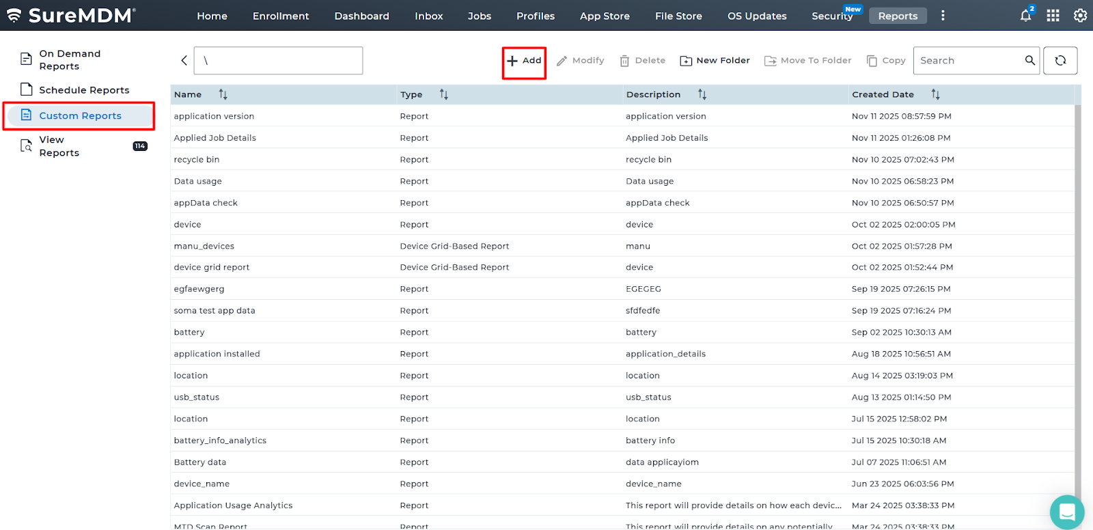1093x530 pixels.
Task: Click the search magnifier icon
Action: pos(1029,61)
